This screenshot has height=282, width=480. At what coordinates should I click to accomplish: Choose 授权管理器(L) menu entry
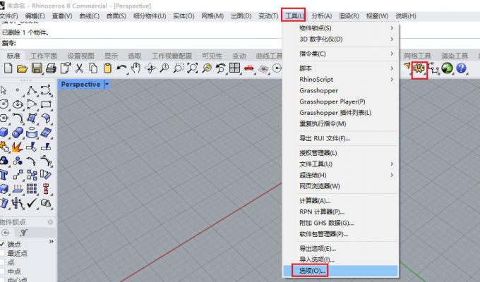(x=341, y=152)
